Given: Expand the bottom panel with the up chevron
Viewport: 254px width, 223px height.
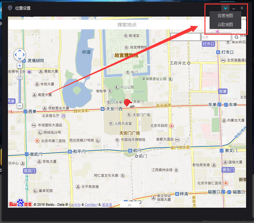Looking at the screenshot, I should point(130,205).
